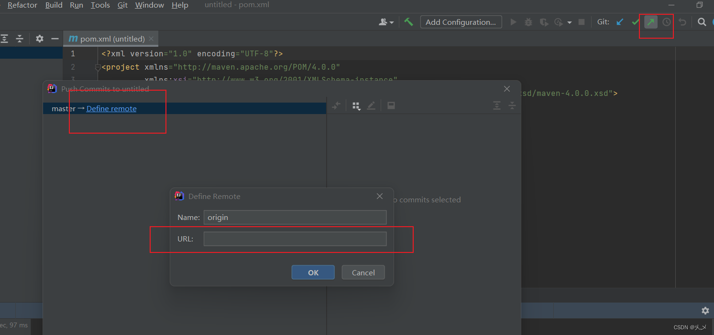714x335 pixels.
Task: Click the Debug bug icon
Action: tap(528, 21)
